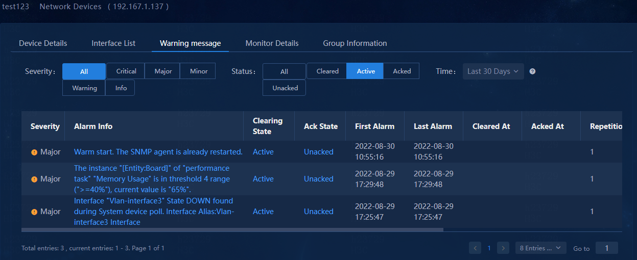Filter status by Cleared
The height and width of the screenshot is (260, 637).
click(x=327, y=71)
